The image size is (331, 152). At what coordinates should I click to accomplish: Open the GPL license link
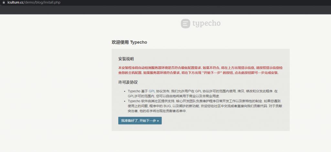[152, 91]
